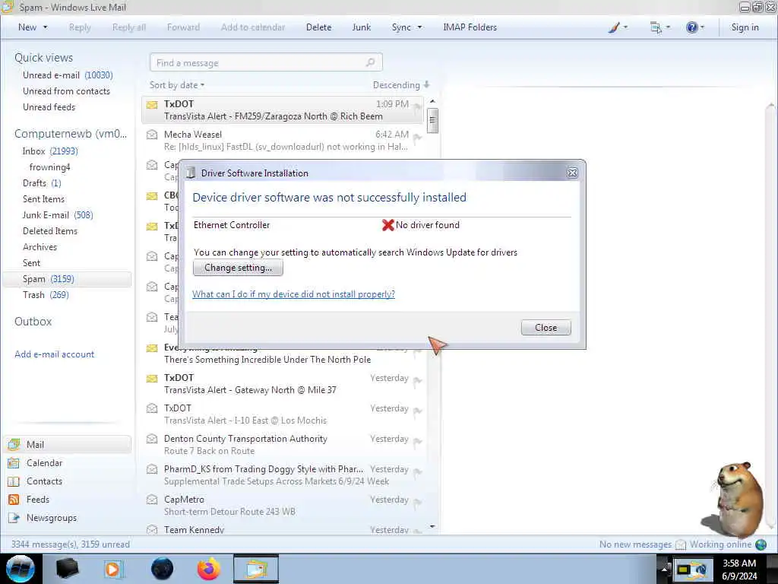
Task: Click the Newsgroups icon
Action: (x=14, y=518)
